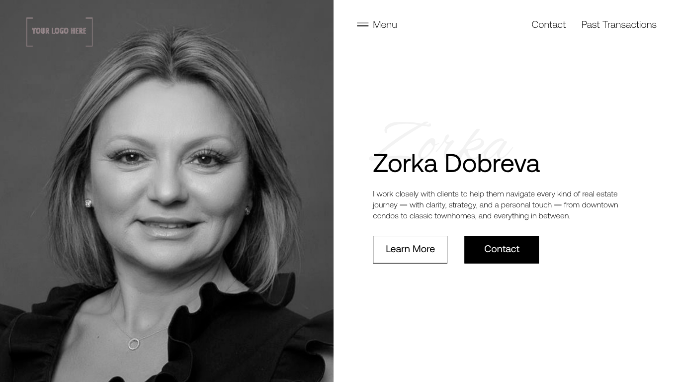This screenshot has height=382, width=679.
Task: Click the black Contact button
Action: (x=502, y=249)
